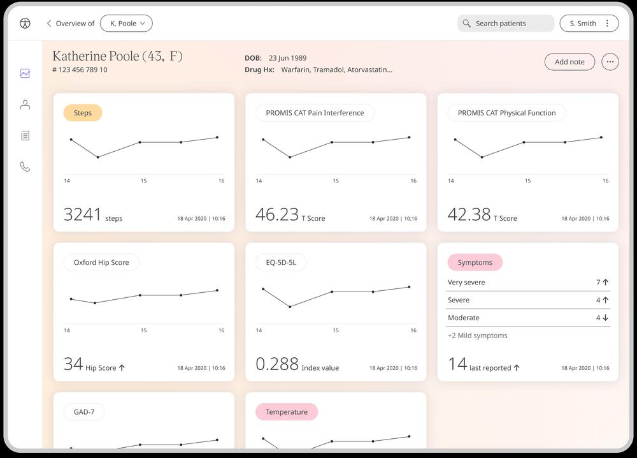Click the timestamp on the Symptoms card
The image size is (637, 458).
(585, 368)
